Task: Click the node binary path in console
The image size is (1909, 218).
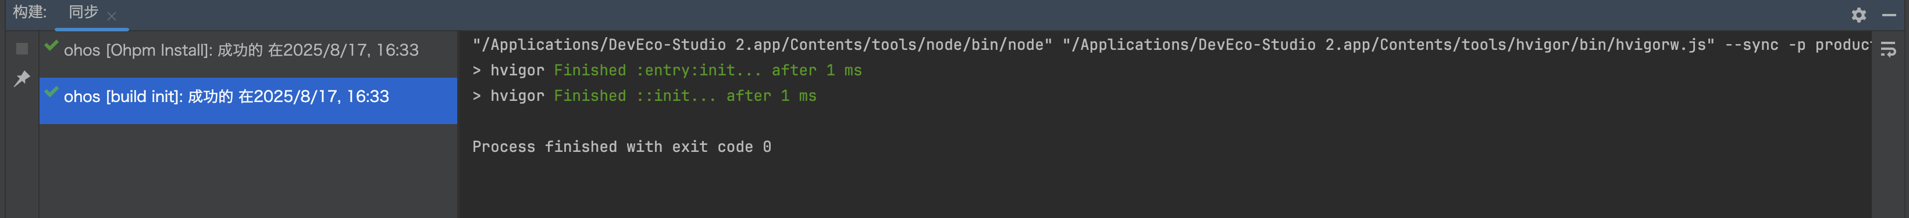Action: click(762, 44)
